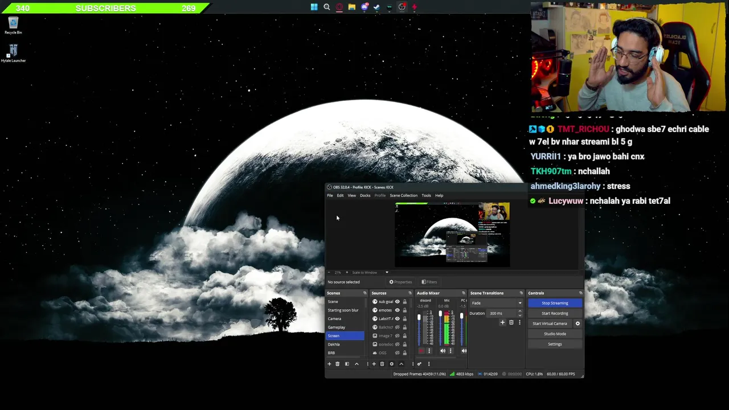Open the Help menu in OBS
Screen dimensions: 729x410
(x=439, y=195)
